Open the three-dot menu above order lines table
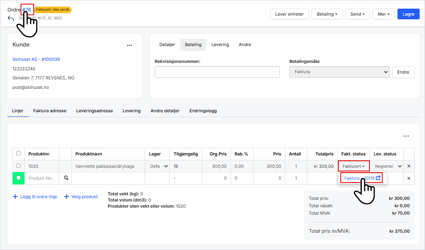Viewport: 425px width, 250px height. (x=406, y=136)
